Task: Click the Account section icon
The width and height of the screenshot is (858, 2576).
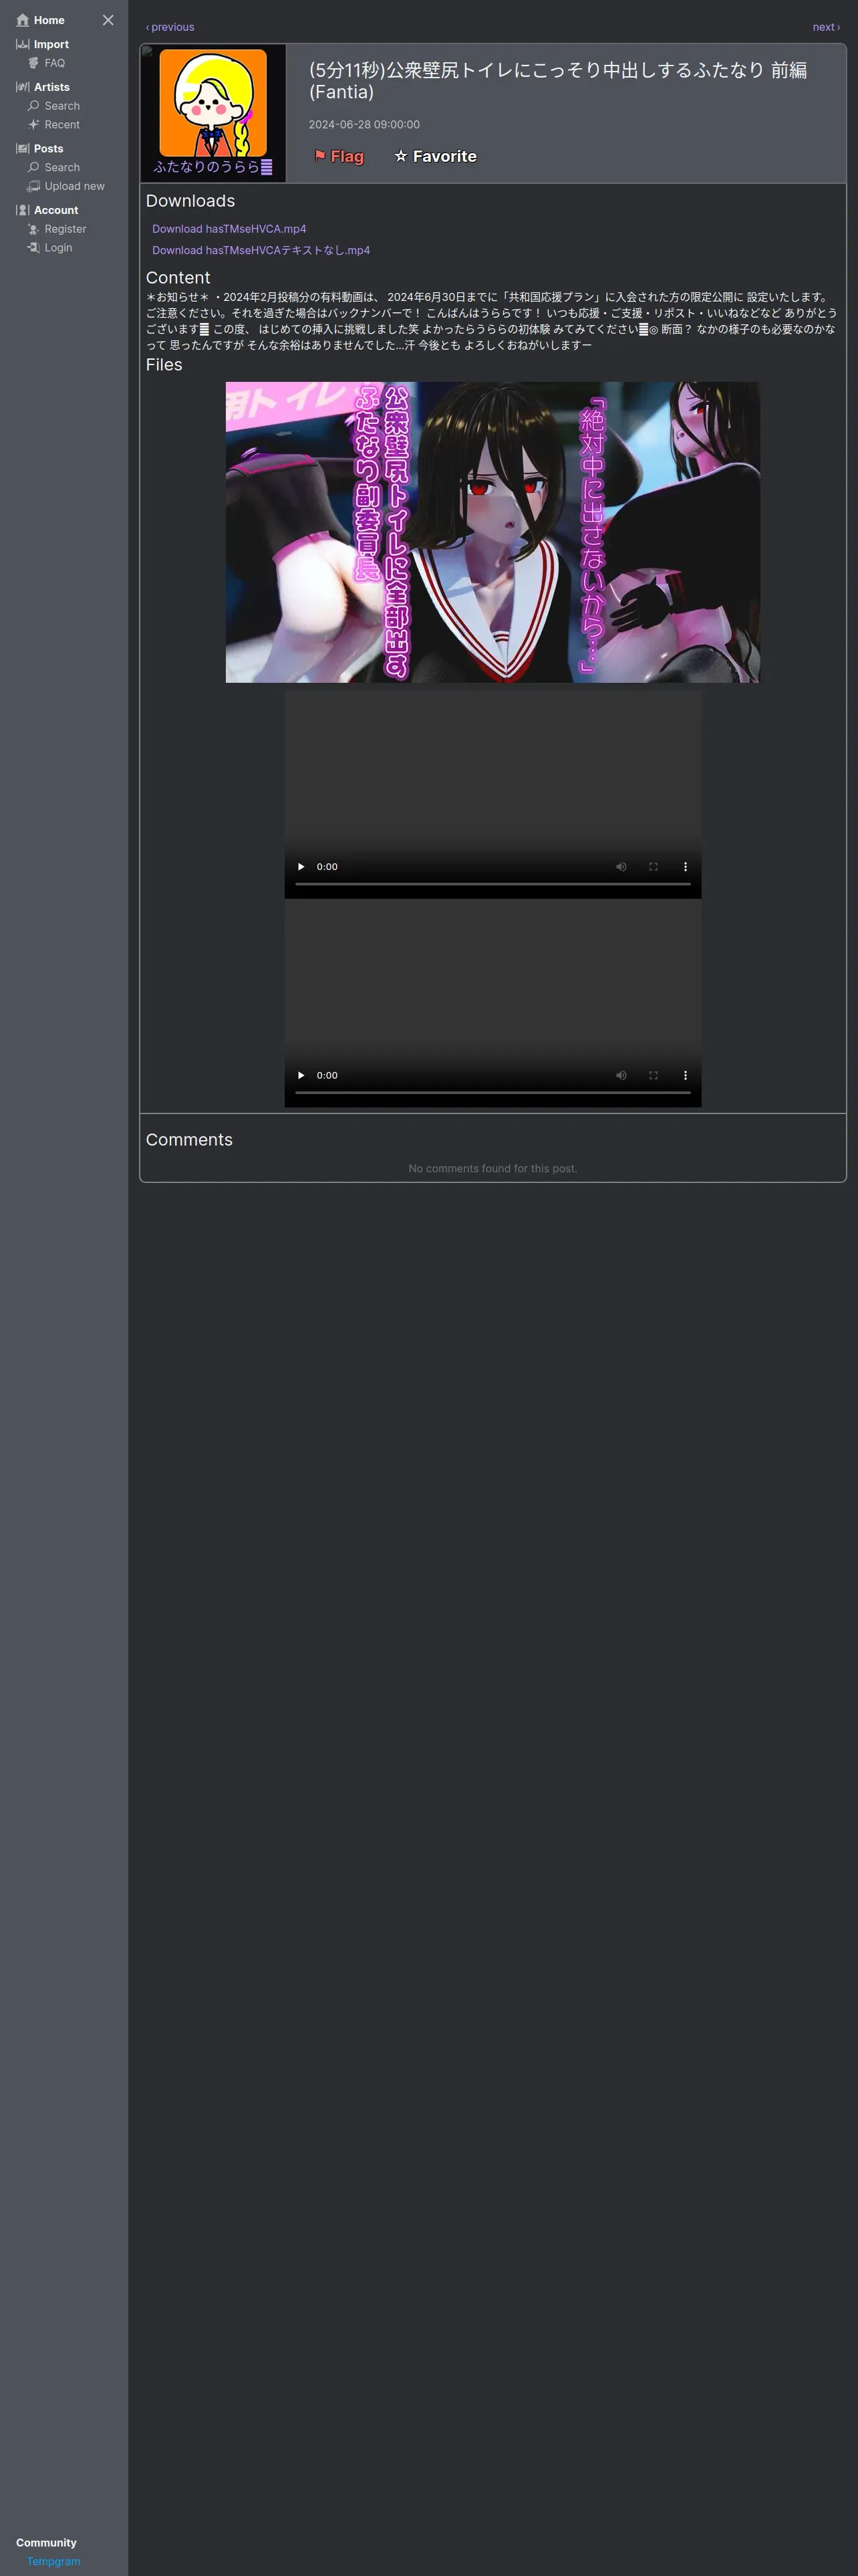Action: 23,210
